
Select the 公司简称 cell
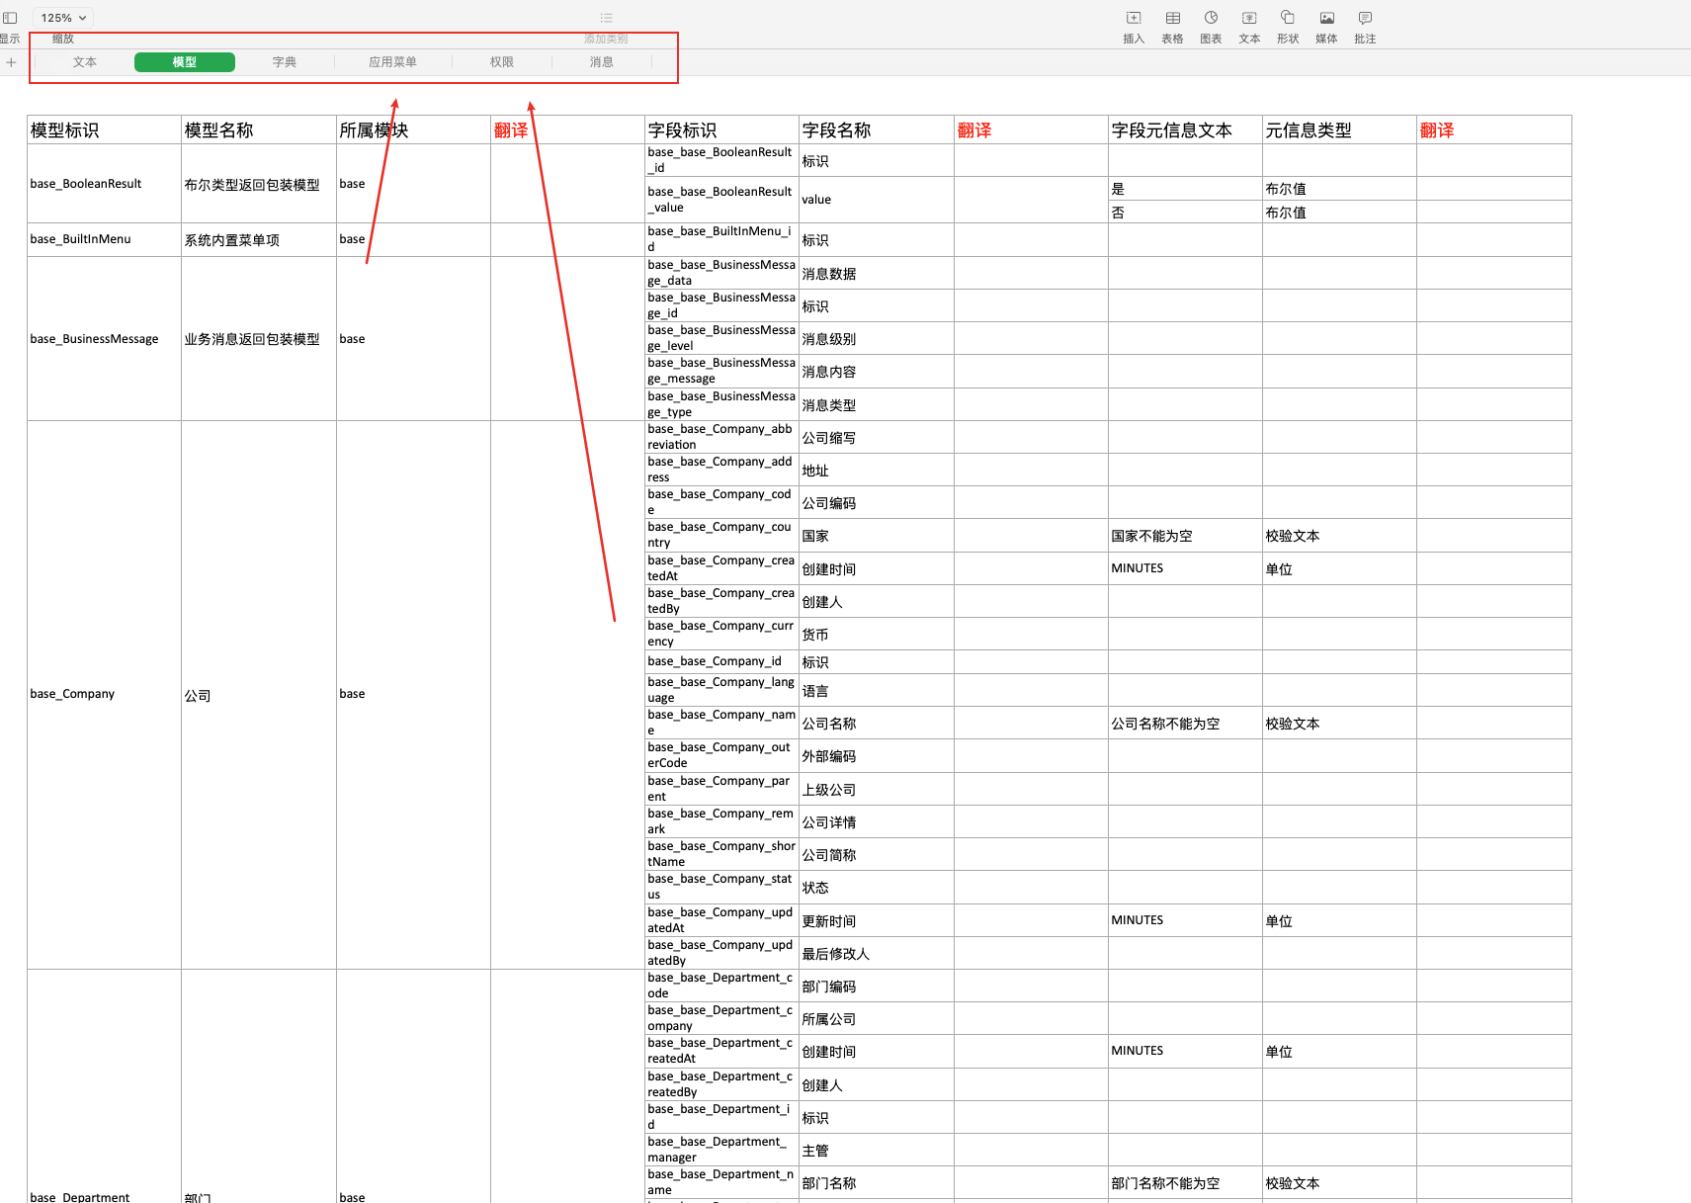877,854
